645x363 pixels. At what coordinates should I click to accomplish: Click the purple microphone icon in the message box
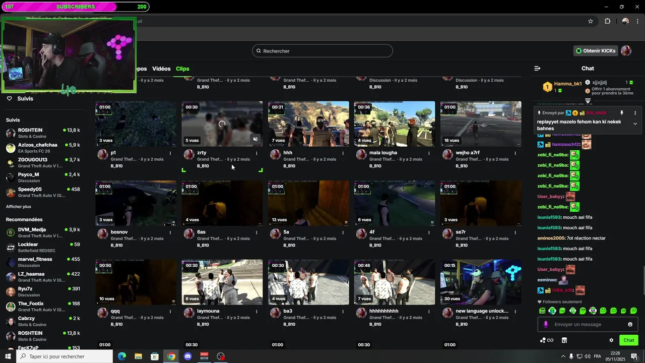[x=545, y=324]
